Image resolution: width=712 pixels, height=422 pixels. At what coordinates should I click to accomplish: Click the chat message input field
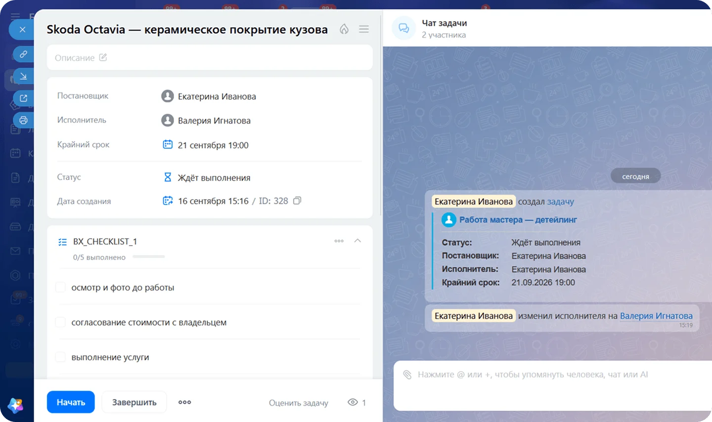553,386
